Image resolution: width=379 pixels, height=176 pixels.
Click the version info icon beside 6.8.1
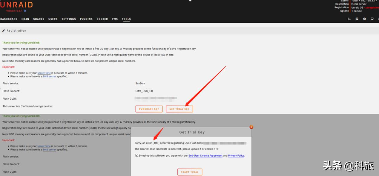(25, 11)
